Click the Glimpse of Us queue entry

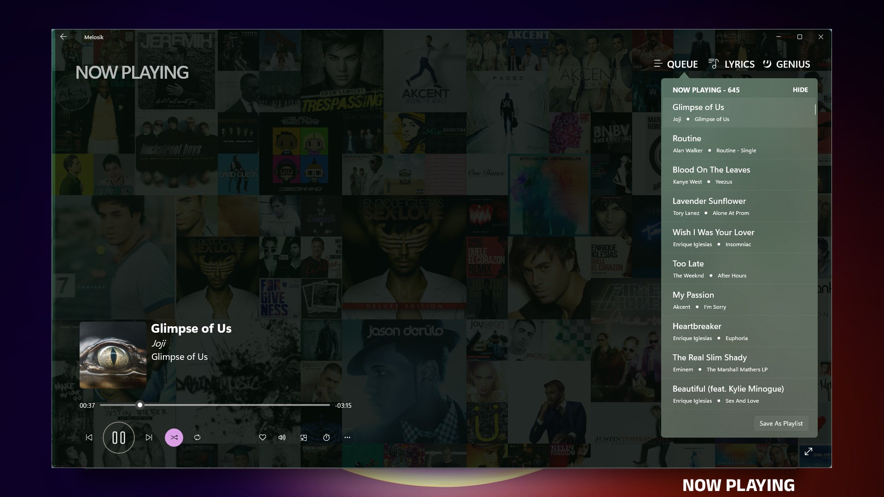[x=739, y=112]
